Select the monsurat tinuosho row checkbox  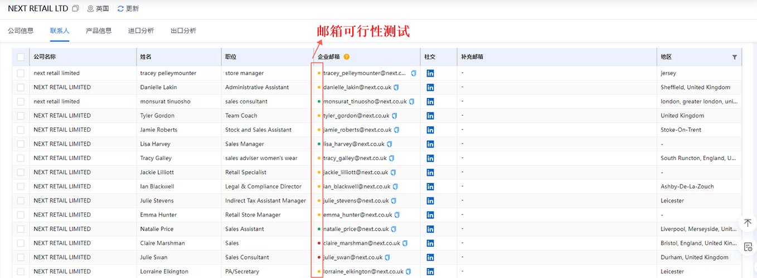21,101
